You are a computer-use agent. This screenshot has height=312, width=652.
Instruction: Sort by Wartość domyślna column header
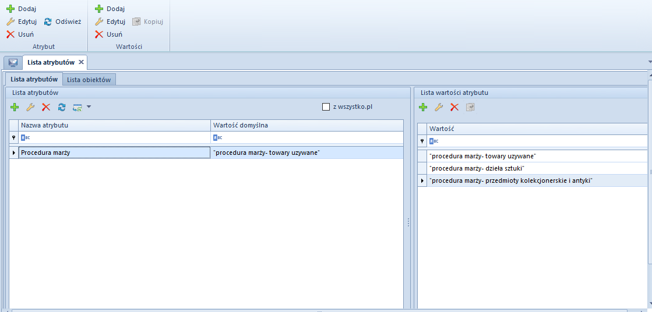click(x=307, y=125)
